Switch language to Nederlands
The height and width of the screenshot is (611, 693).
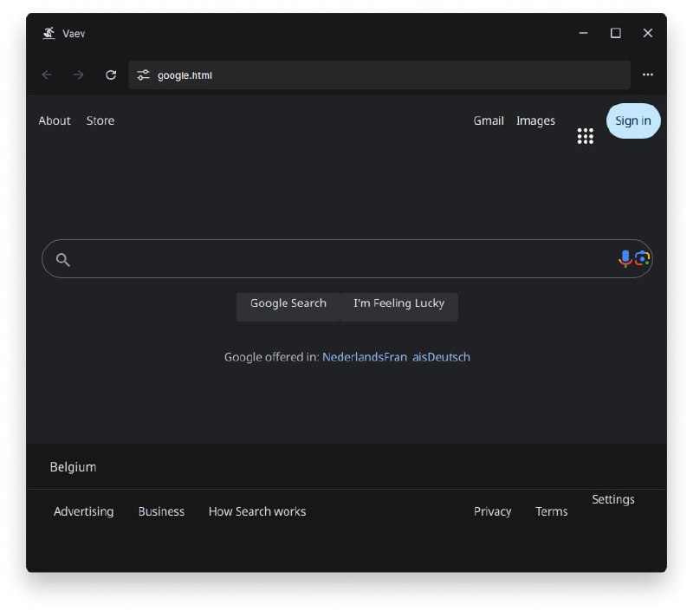352,357
